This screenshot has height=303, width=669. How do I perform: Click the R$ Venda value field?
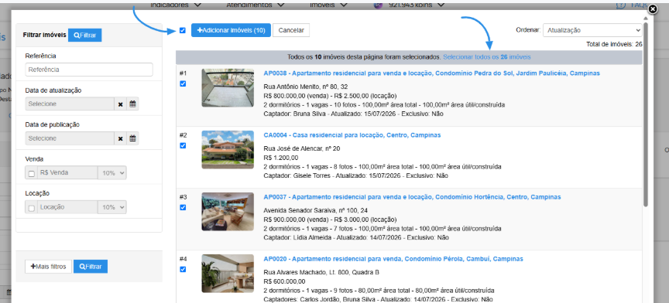(x=68, y=172)
